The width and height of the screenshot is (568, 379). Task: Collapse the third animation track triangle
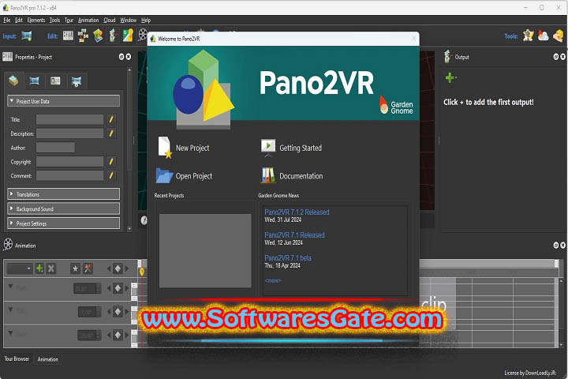(10, 332)
